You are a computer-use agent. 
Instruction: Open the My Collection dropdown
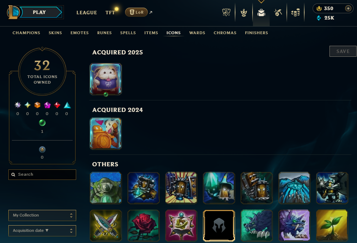[42, 215]
